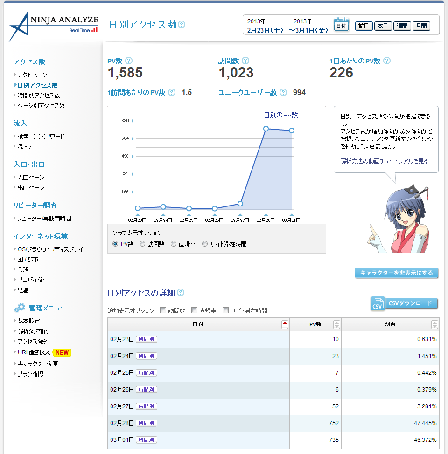Click the 時間別 button for 02月28日 row
The height and width of the screenshot is (454, 448).
147,423
